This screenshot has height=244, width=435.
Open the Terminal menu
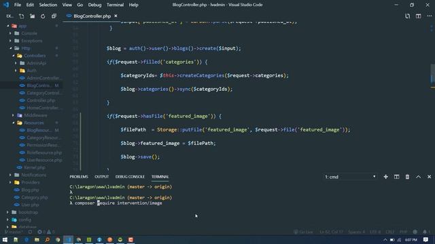click(115, 5)
